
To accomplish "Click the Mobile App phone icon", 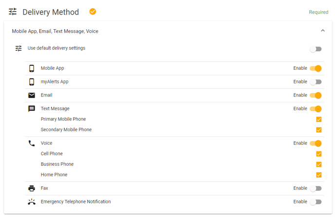I will pos(32,68).
